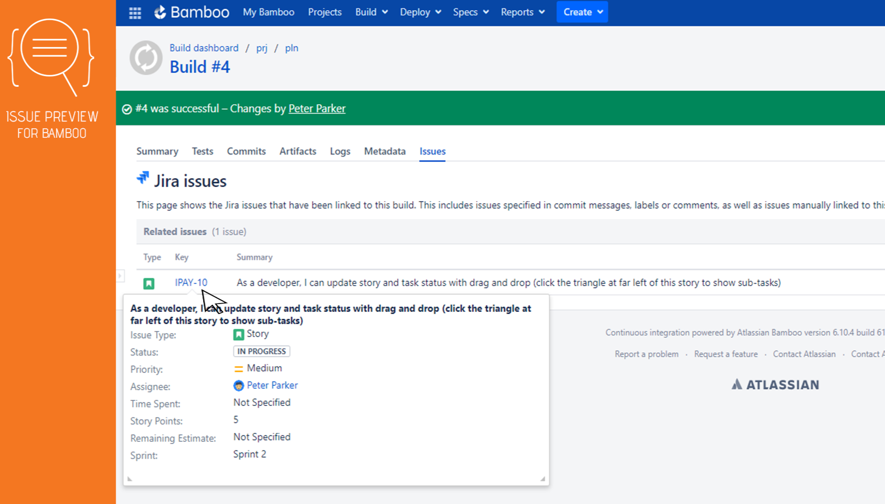Click the success checkmark icon in green banner

click(x=127, y=109)
